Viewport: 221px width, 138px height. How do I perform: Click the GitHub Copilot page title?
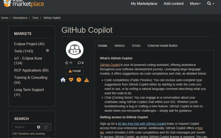point(87,30)
